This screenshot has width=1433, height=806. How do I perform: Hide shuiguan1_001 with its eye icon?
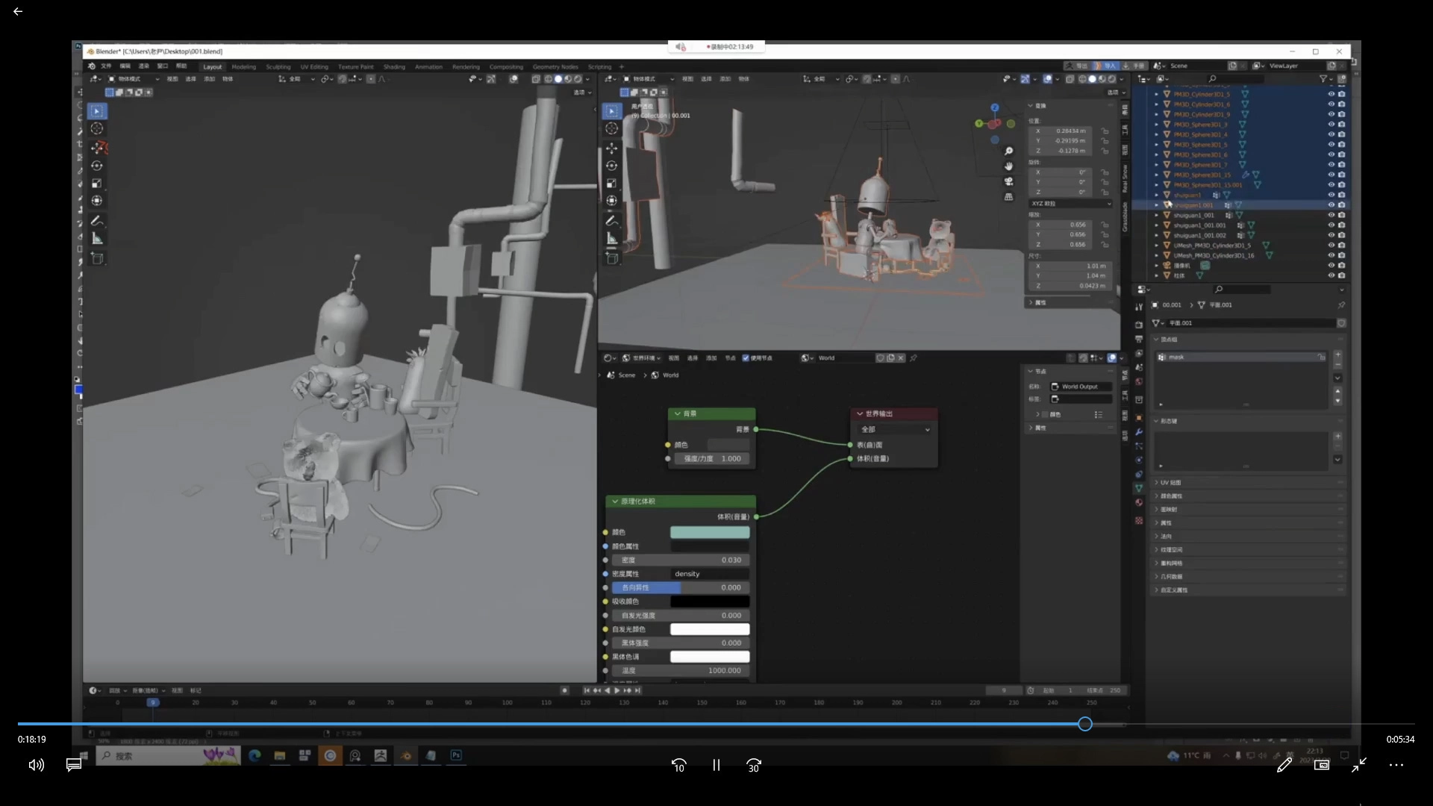pyautogui.click(x=1331, y=215)
